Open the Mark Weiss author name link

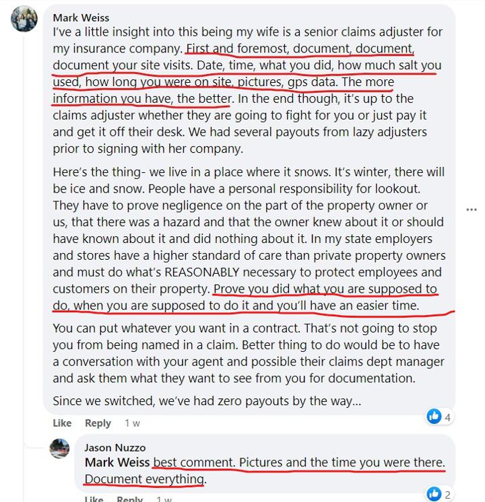tap(81, 17)
